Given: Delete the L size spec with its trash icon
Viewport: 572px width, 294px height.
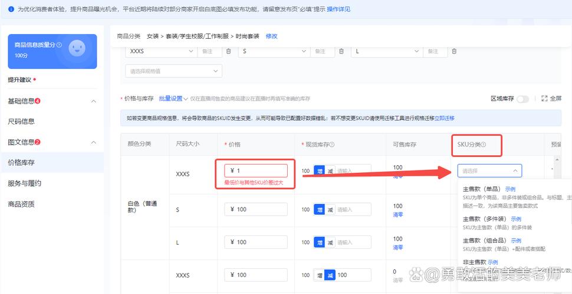Looking at the screenshot, I should 454,51.
